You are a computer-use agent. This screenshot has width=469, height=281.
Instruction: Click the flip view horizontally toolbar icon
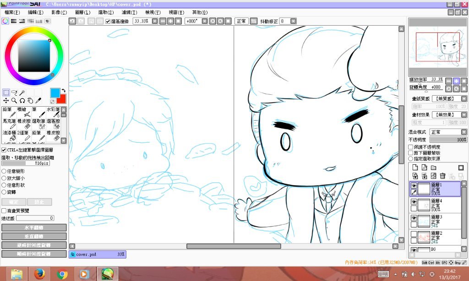point(254,21)
